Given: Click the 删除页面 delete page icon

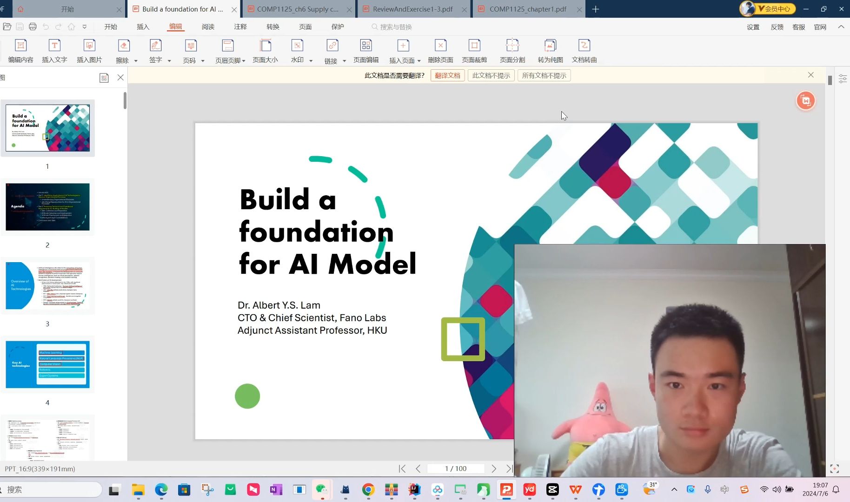Looking at the screenshot, I should pyautogui.click(x=440, y=46).
